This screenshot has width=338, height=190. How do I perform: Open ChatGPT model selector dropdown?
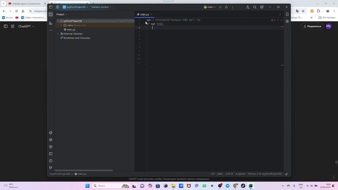click(26, 26)
